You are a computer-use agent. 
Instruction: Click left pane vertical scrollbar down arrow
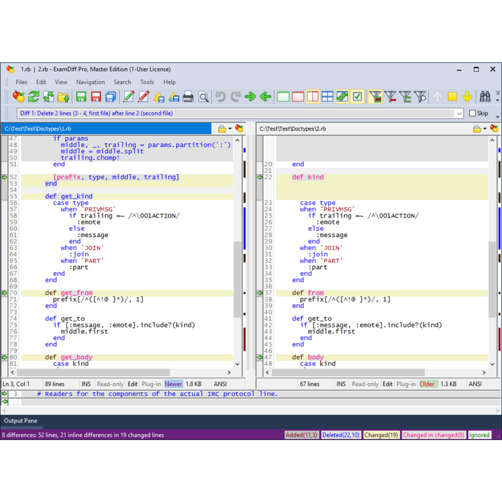pos(237,364)
